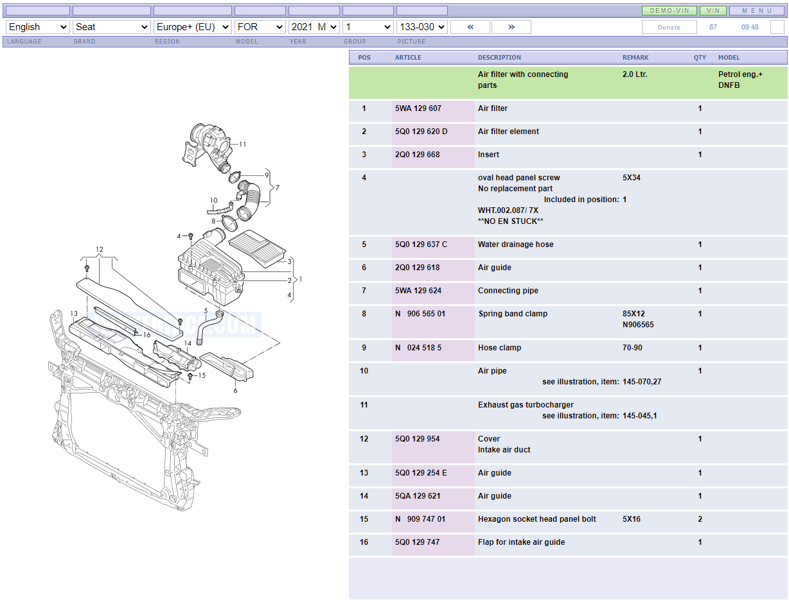Click the QTY column header
This screenshot has height=600, width=789.
[700, 58]
